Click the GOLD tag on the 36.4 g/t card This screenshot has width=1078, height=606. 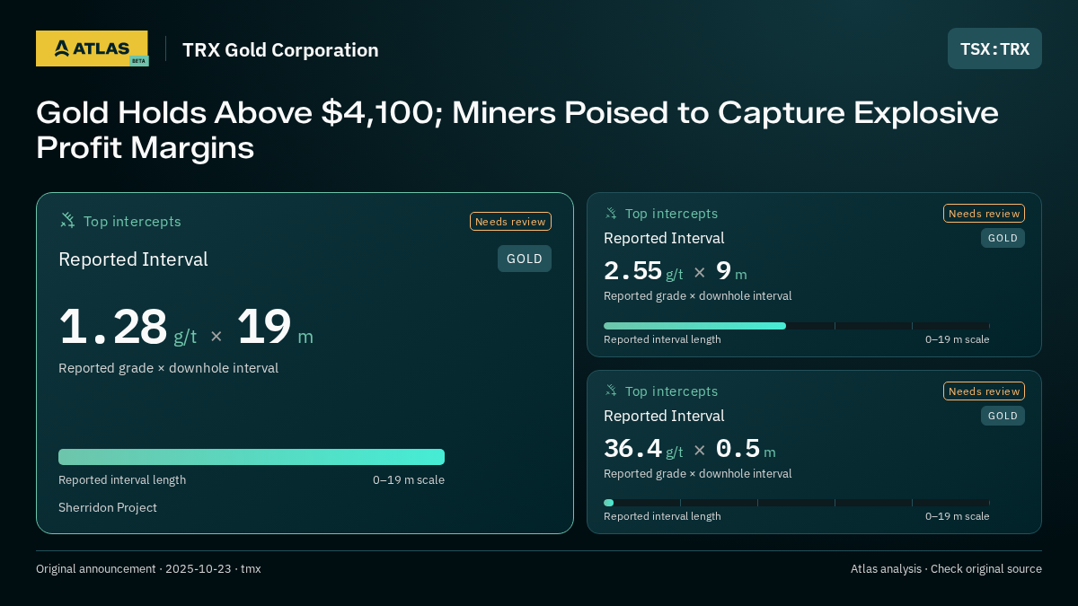1003,416
